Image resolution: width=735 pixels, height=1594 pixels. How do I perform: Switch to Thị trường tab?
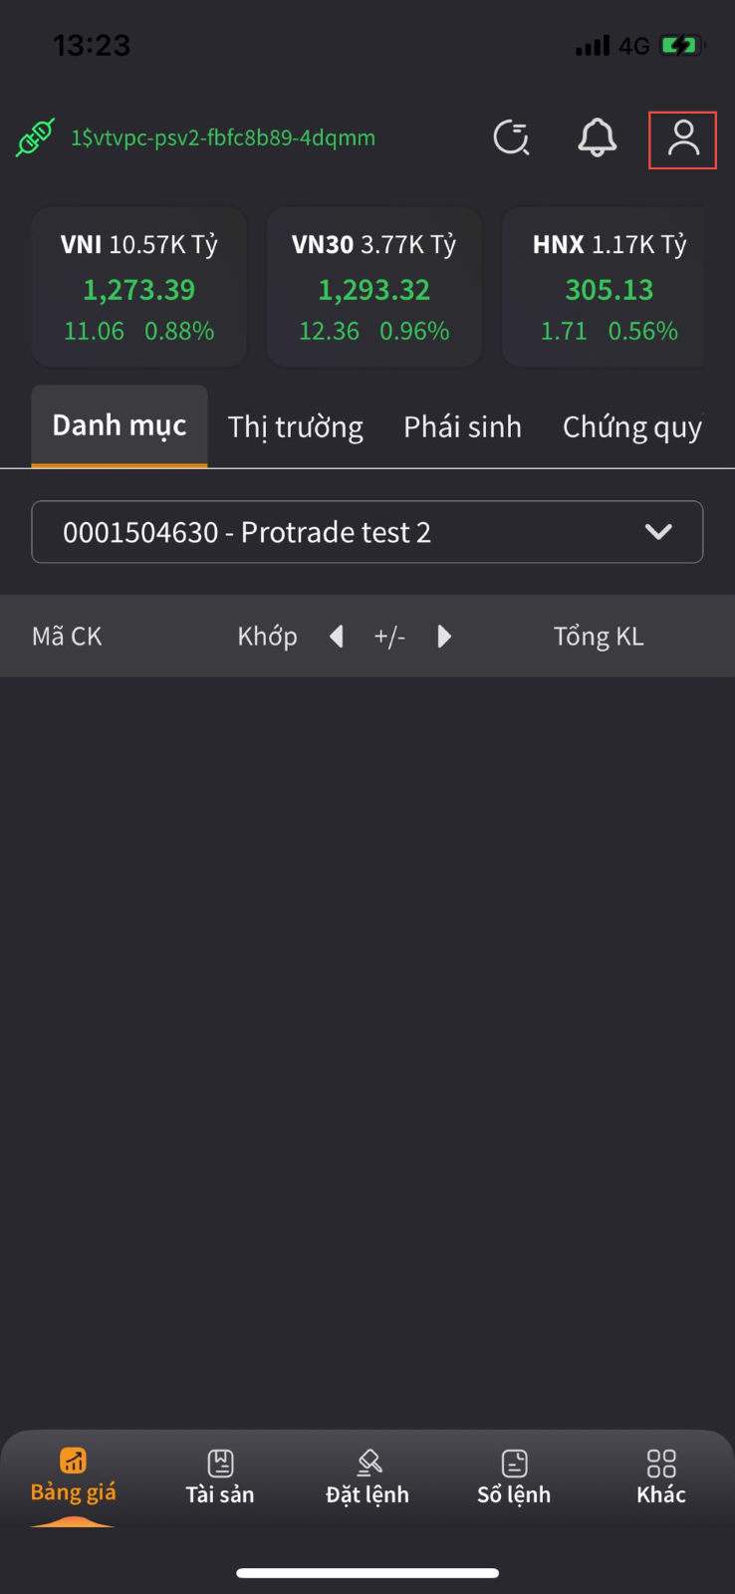(296, 427)
